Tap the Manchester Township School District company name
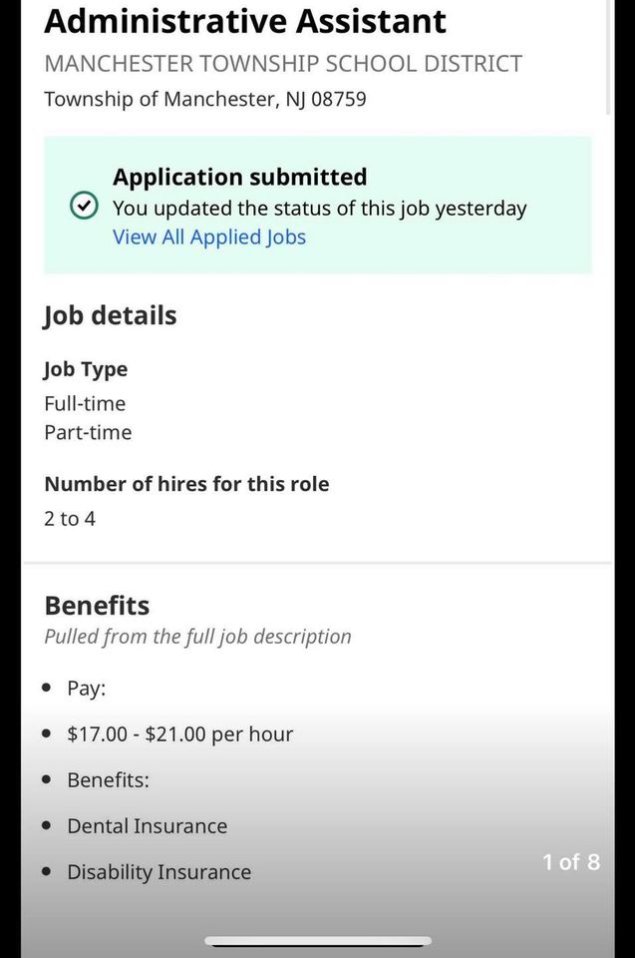Image resolution: width=635 pixels, height=958 pixels. tap(283, 64)
